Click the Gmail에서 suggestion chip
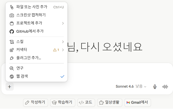173x110 pixels. [x=138, y=103]
